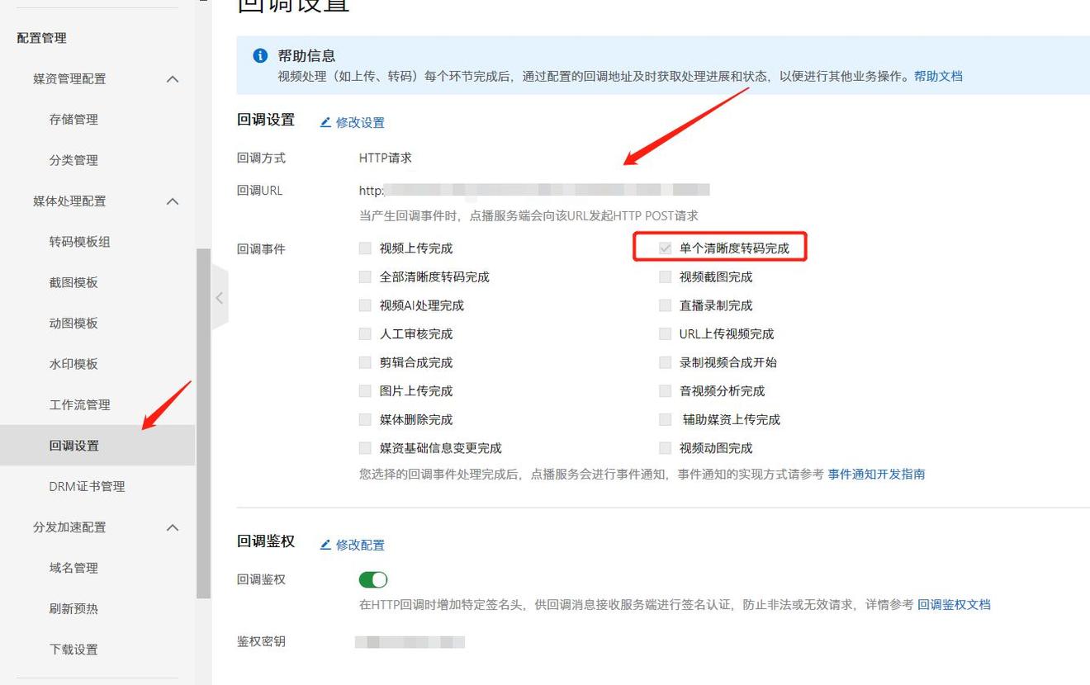
Task: Check the 音视频分析完成 checkbox
Action: 665,390
